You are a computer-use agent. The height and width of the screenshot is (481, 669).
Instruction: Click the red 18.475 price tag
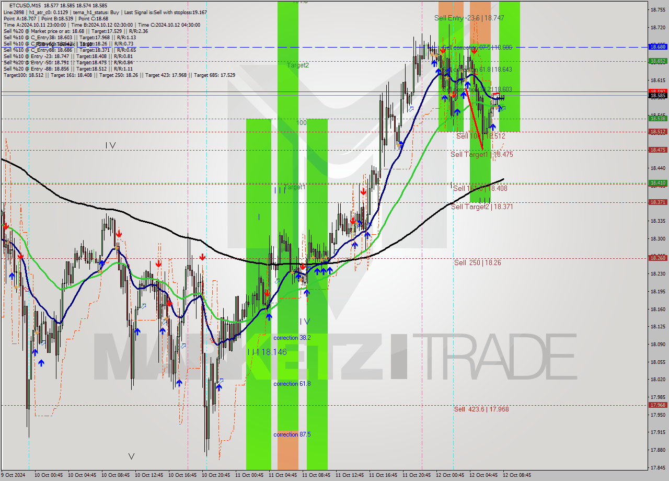pos(658,150)
